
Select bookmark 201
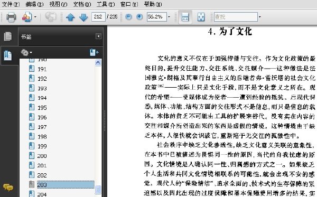point(42,165)
